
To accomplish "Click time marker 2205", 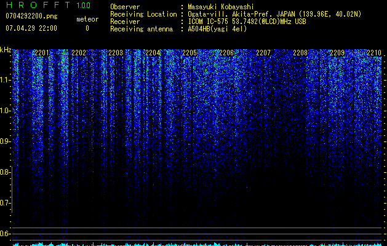I will pyautogui.click(x=190, y=53).
